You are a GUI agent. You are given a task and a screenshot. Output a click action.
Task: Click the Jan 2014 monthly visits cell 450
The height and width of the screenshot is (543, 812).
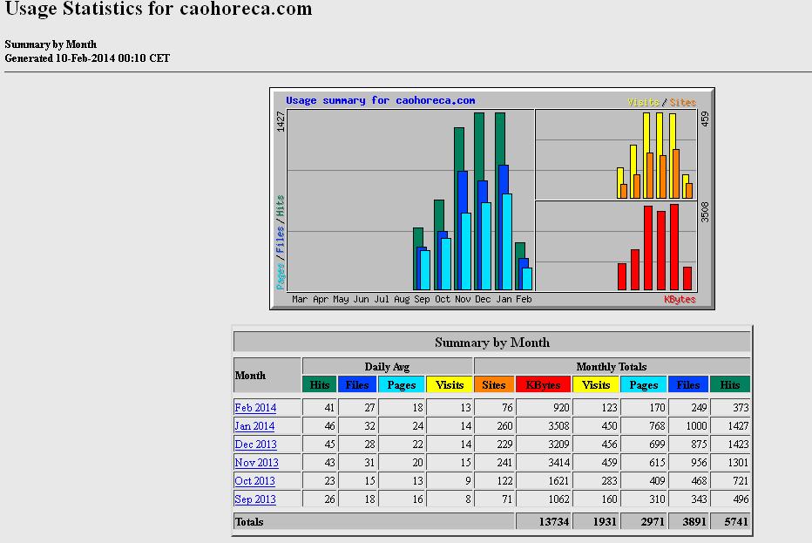pyautogui.click(x=596, y=426)
